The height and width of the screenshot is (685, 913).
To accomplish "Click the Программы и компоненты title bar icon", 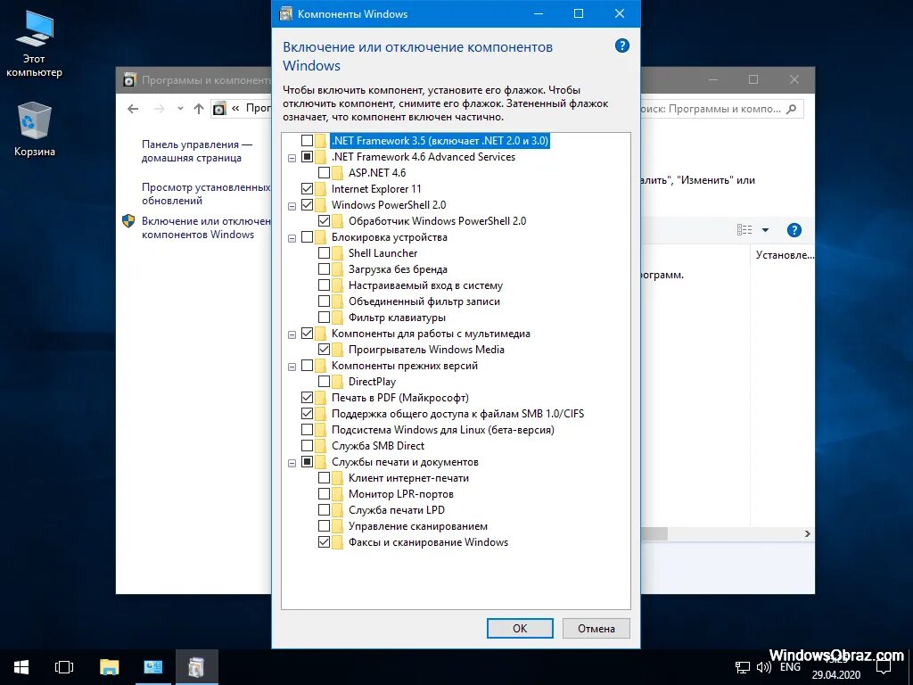I will [130, 79].
